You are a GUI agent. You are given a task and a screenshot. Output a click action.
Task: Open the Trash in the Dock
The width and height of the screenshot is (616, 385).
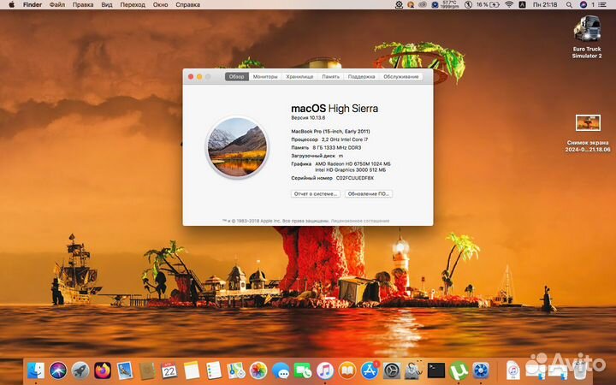tap(579, 370)
